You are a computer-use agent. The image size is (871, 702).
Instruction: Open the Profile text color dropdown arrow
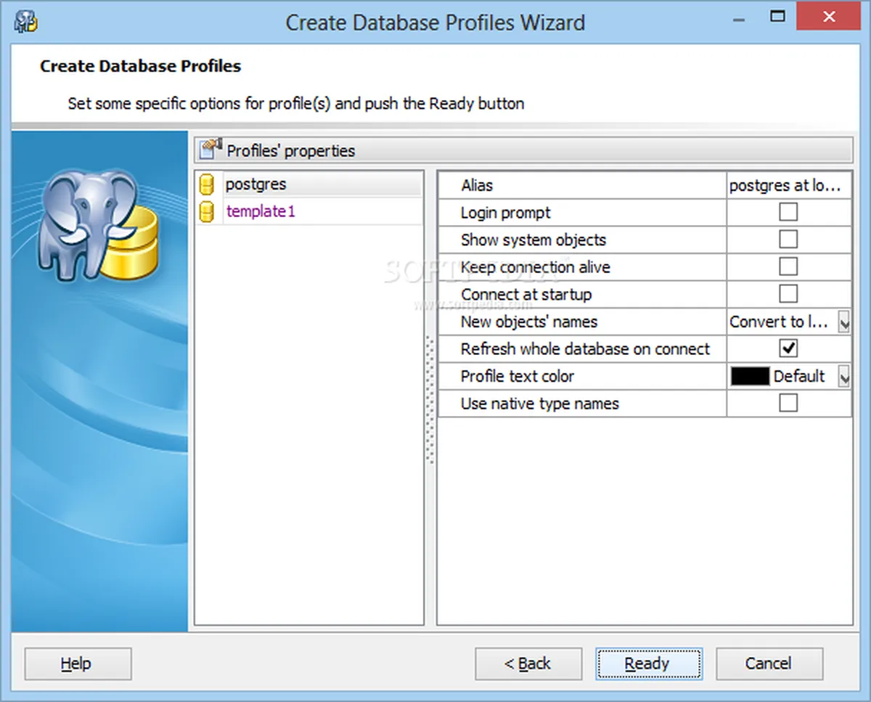click(843, 376)
